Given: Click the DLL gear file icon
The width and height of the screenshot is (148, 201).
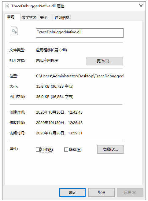Looking at the screenshot, I should coord(14,31).
